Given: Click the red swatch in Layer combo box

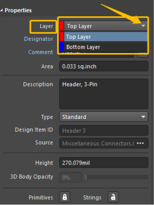Looking at the screenshot, I should pyautogui.click(x=62, y=26).
